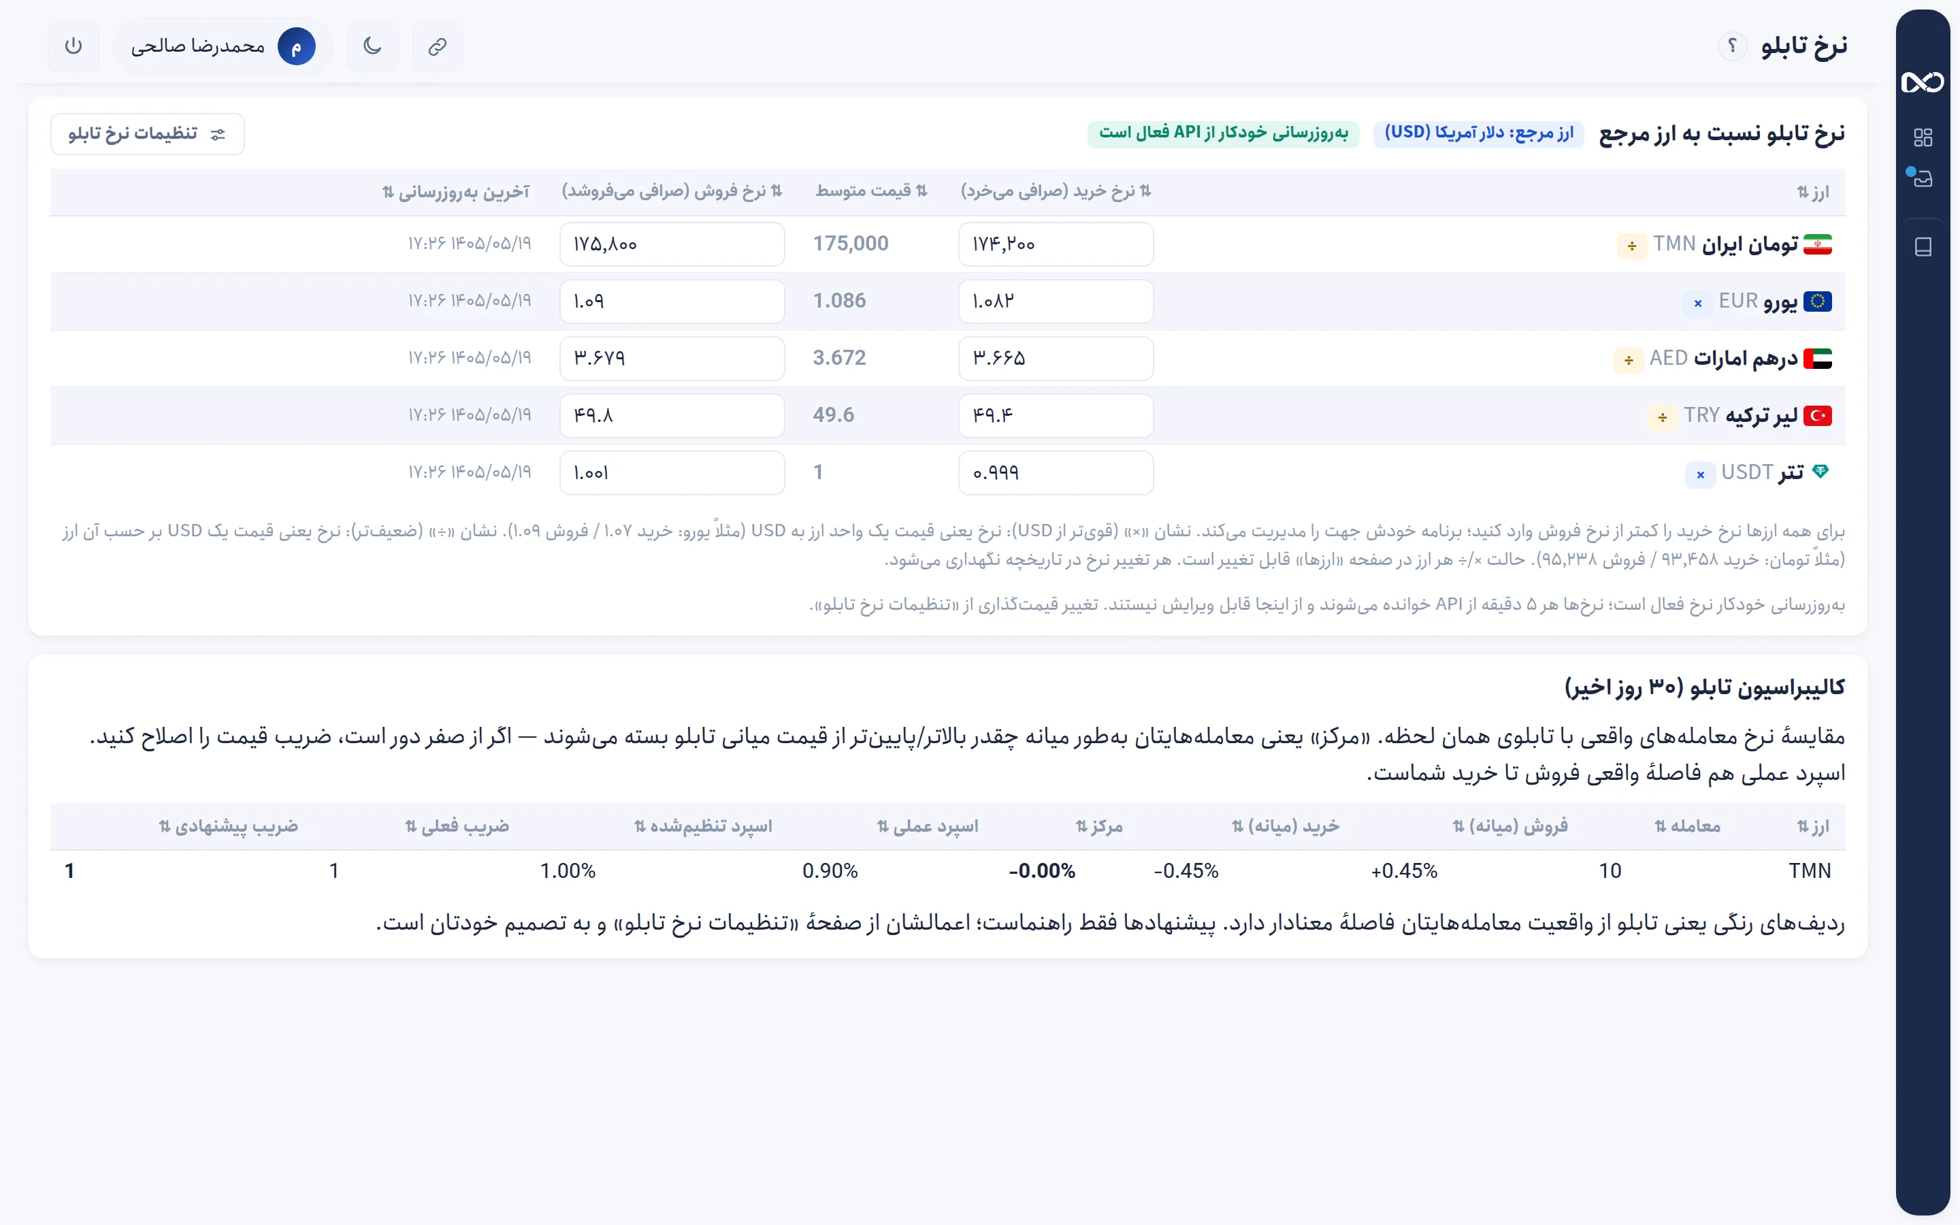Click the help question mark beside page title
Image resolution: width=1960 pixels, height=1225 pixels.
[x=1731, y=46]
